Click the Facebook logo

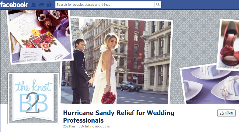14,5
